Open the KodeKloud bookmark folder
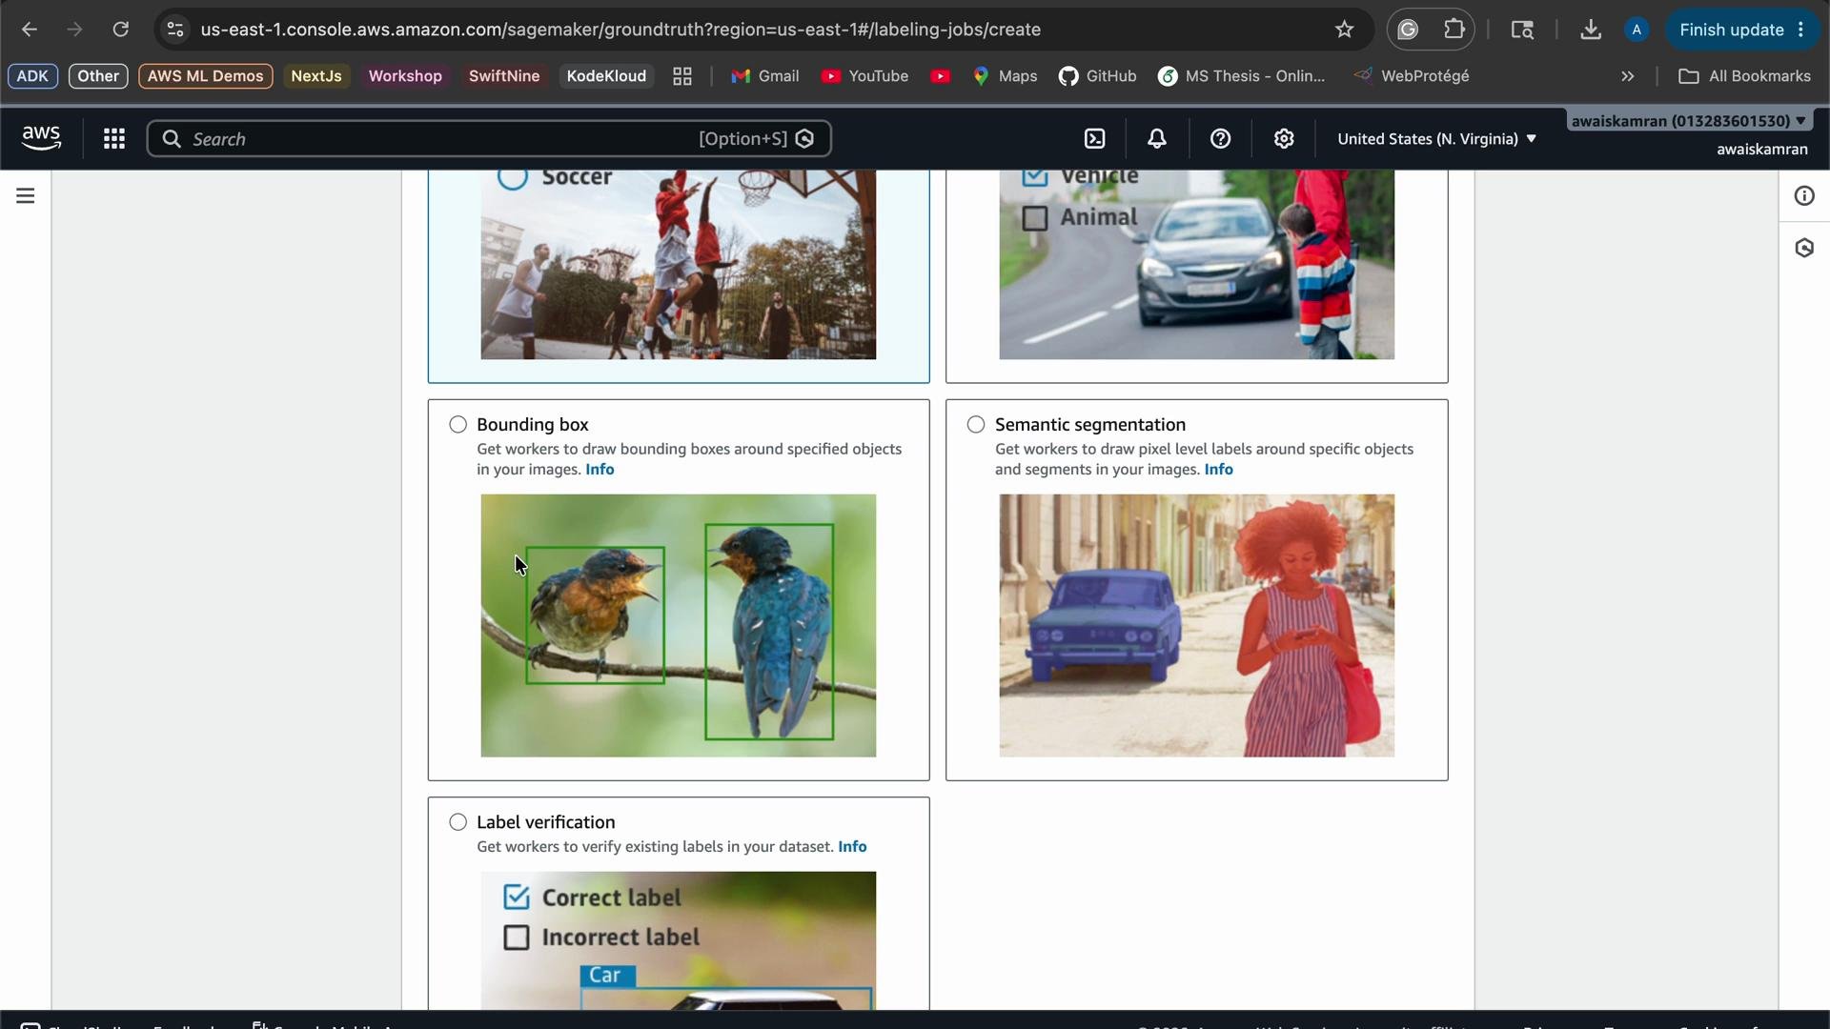The image size is (1830, 1029). [x=606, y=76]
